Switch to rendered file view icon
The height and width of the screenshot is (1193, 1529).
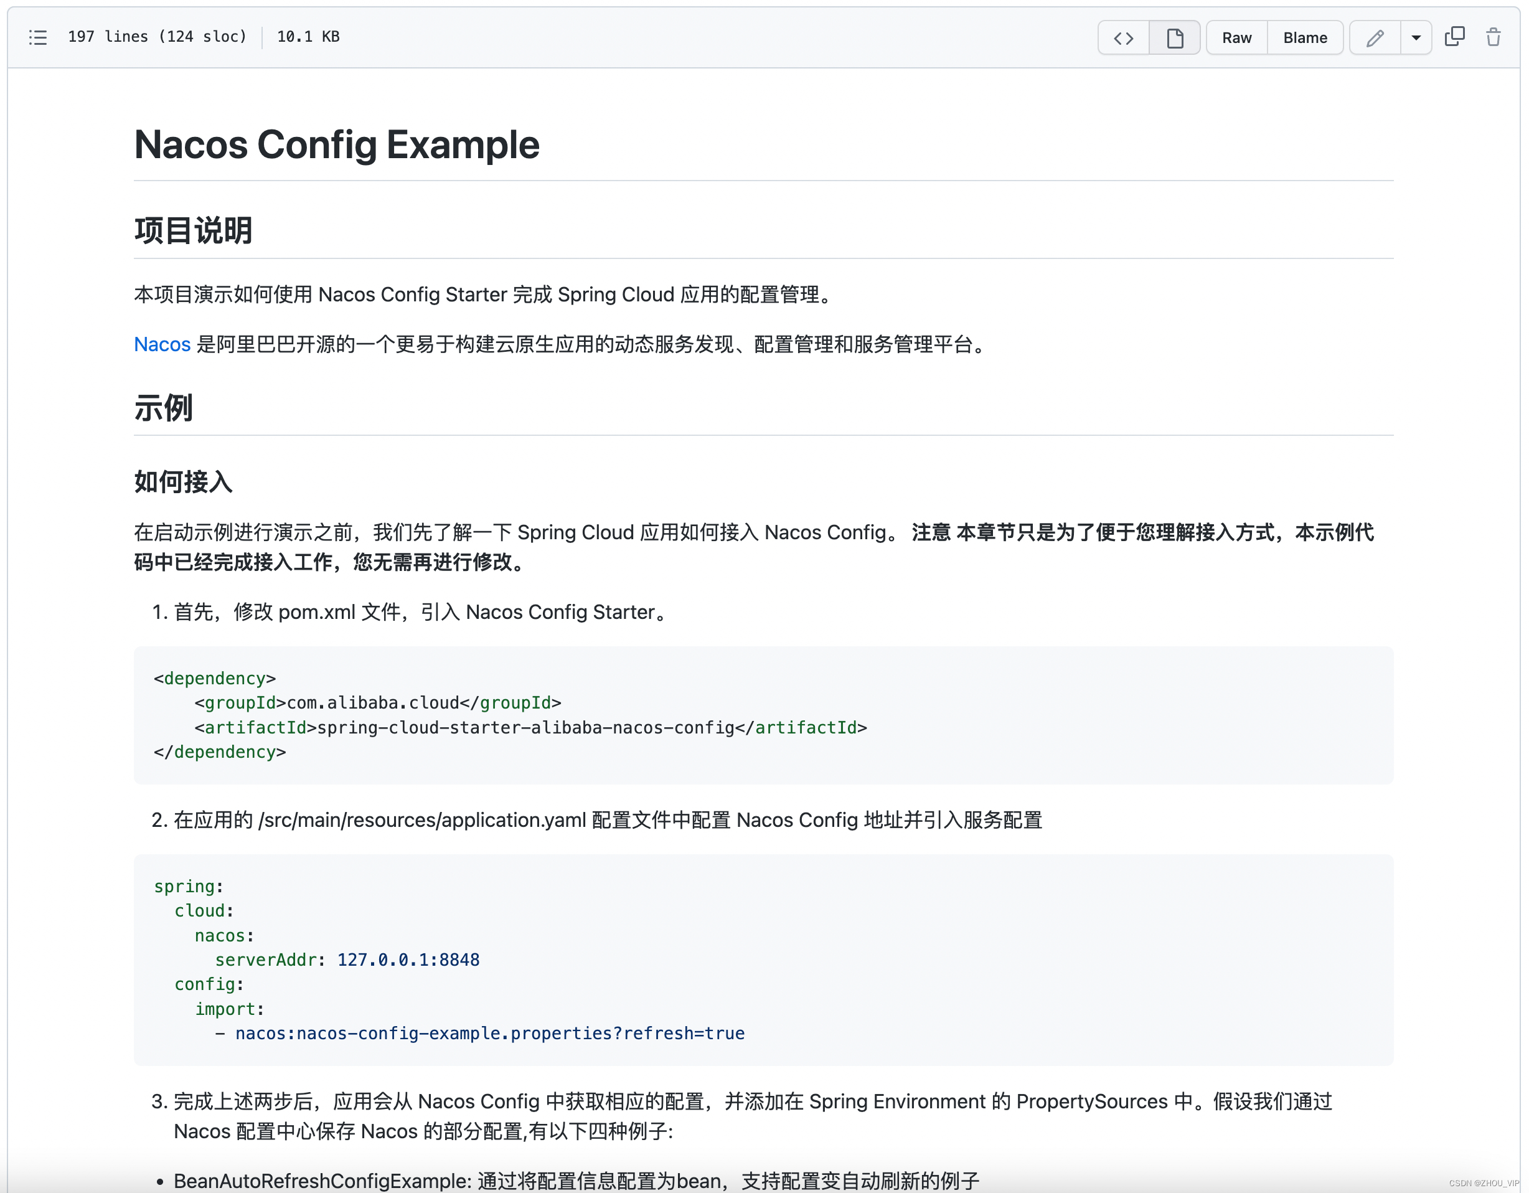[x=1175, y=38]
